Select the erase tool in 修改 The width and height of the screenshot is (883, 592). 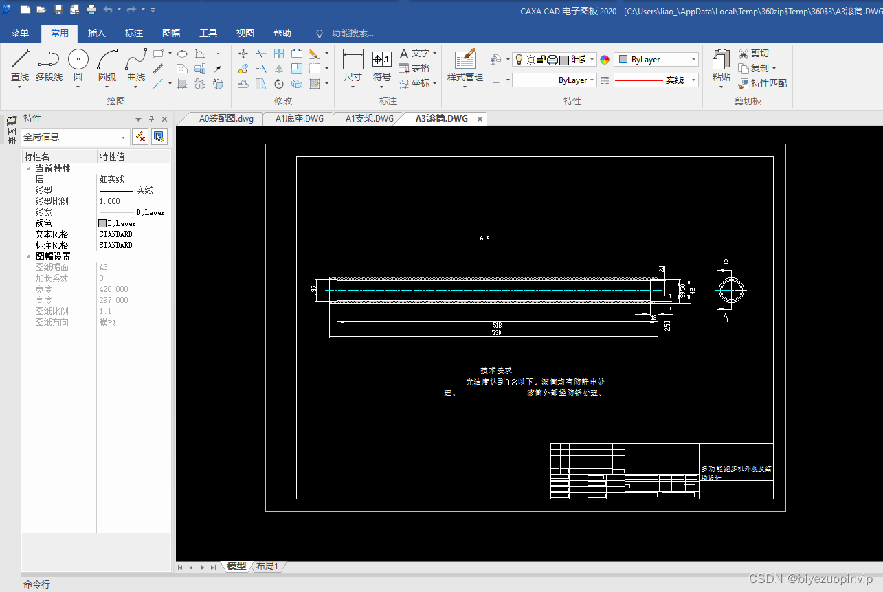(313, 54)
